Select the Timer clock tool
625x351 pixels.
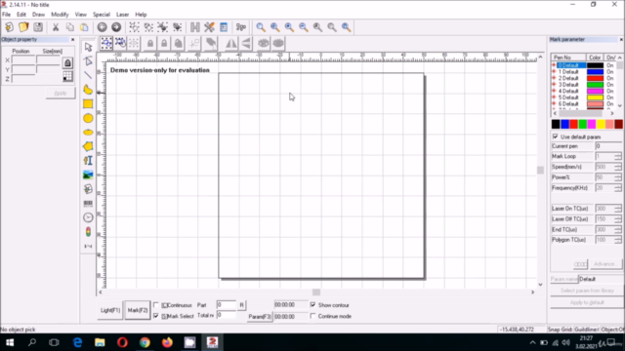coord(88,217)
